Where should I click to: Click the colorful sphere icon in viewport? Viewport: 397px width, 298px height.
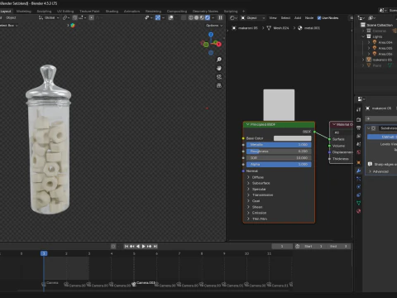tap(73, 26)
